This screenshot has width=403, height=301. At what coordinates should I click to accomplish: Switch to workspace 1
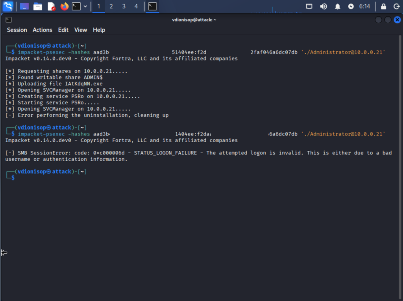(99, 6)
